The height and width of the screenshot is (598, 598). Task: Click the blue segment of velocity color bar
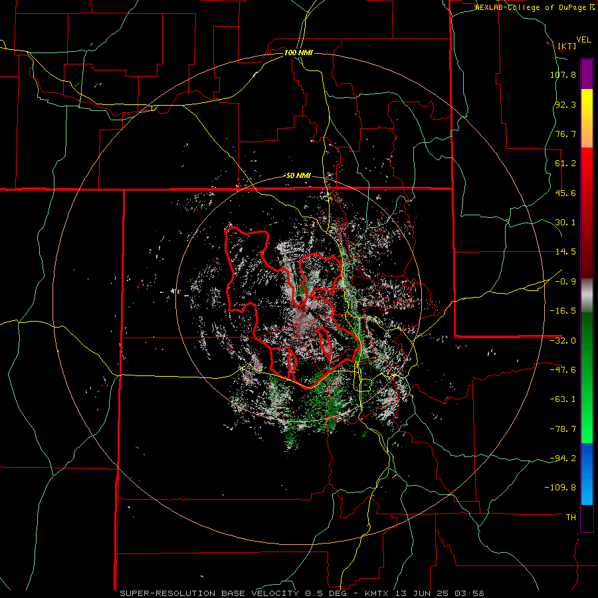pyautogui.click(x=587, y=474)
